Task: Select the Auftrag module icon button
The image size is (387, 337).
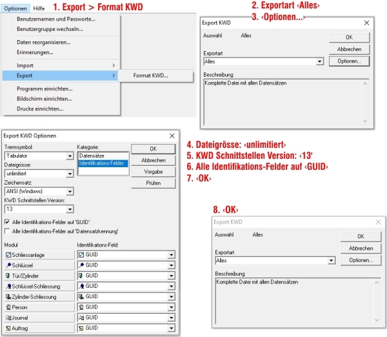Action: 38,328
